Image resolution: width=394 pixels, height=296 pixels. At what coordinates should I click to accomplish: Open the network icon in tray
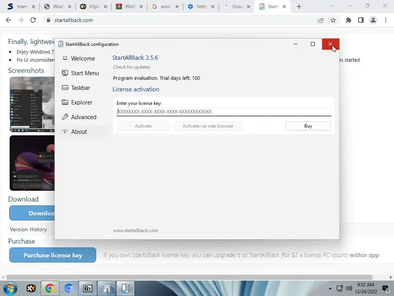pos(340,288)
